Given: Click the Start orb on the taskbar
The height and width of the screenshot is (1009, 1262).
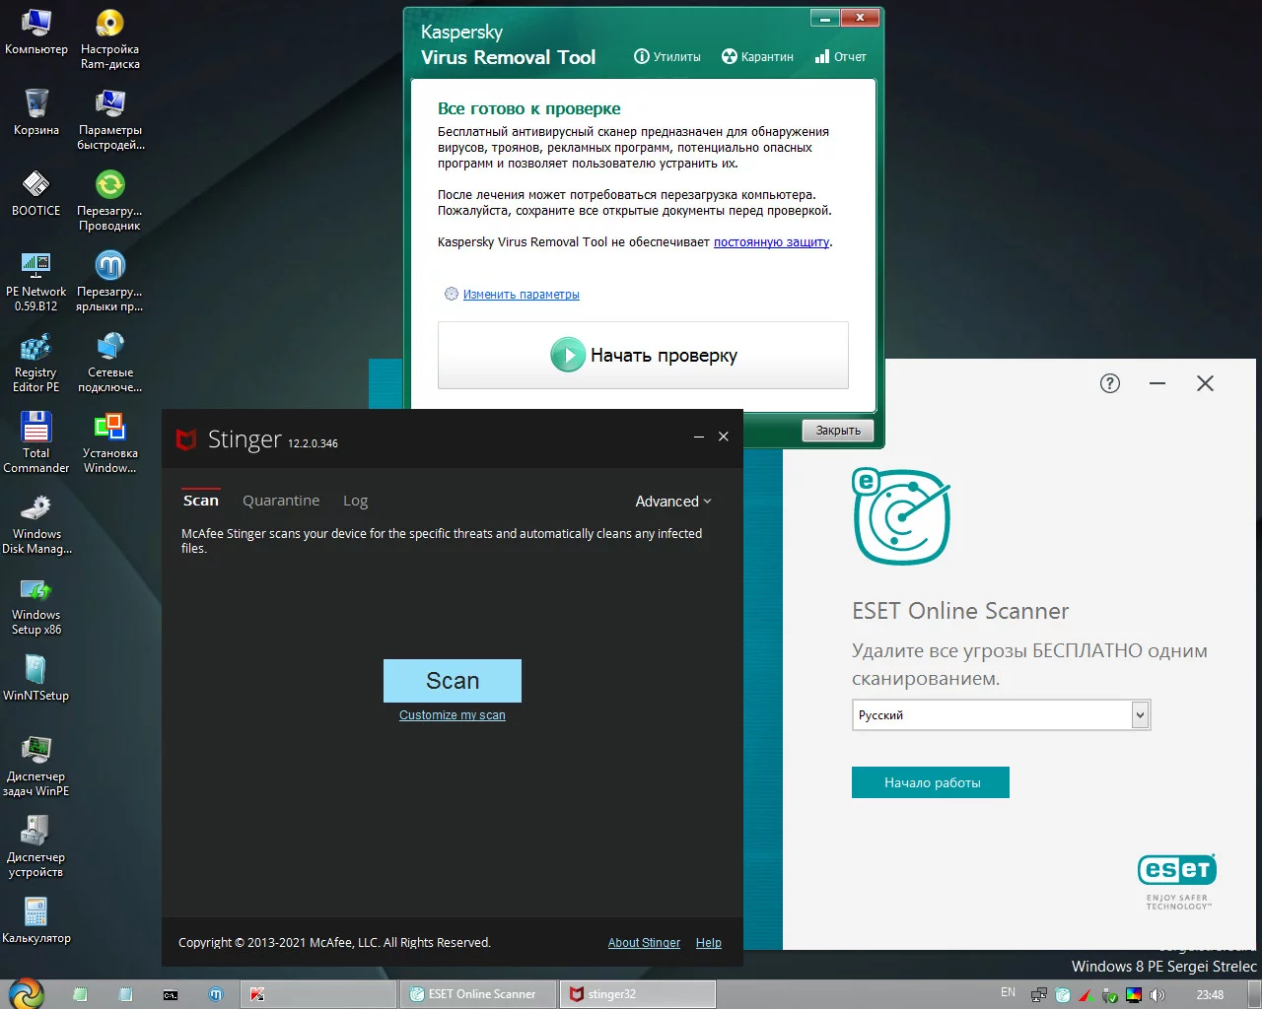Looking at the screenshot, I should pos(26,993).
